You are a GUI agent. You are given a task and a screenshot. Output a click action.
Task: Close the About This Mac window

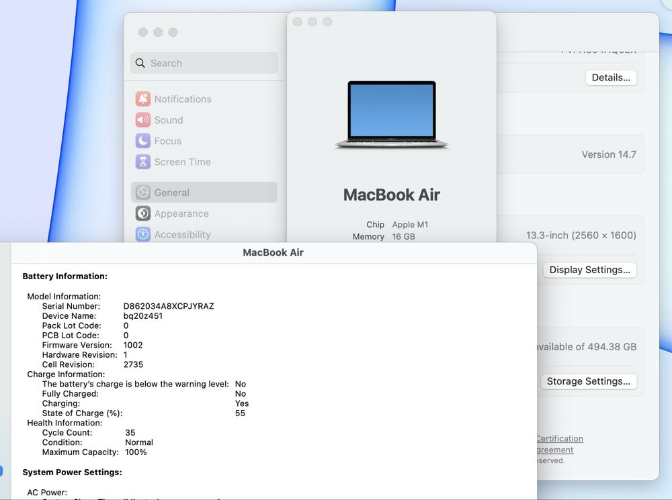pyautogui.click(x=298, y=22)
